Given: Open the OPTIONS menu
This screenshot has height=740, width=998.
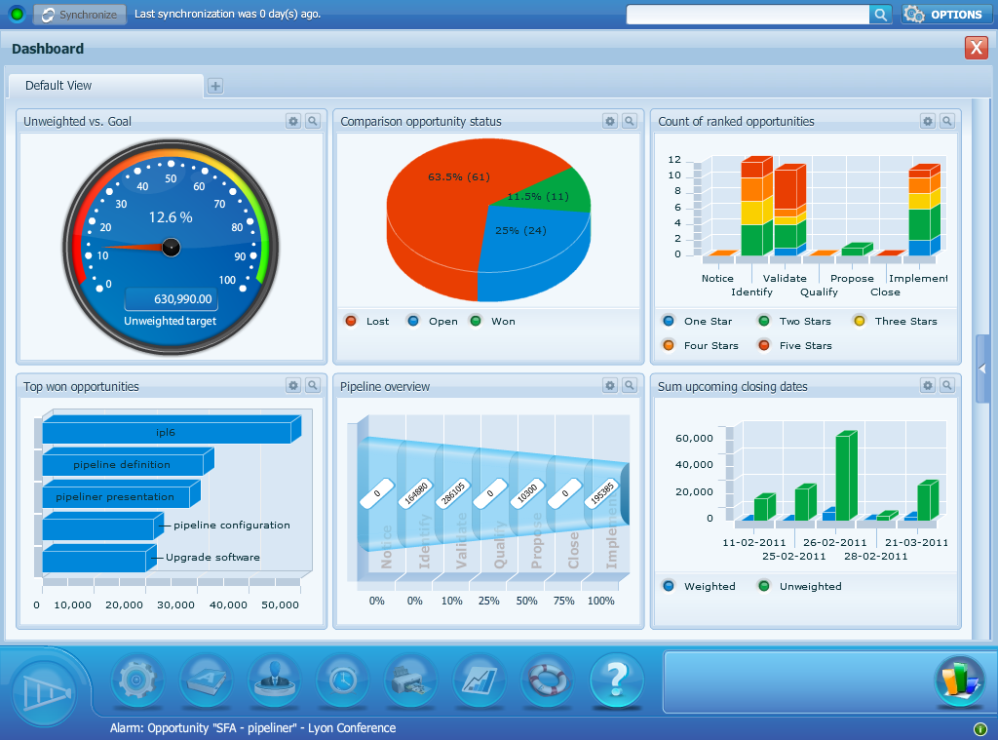Looking at the screenshot, I should (946, 14).
